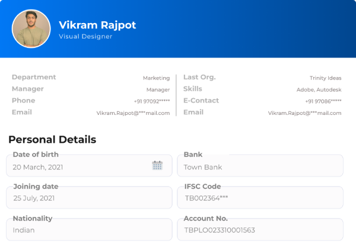The image size is (356, 250).
Task: Focus the Bank field showing Town Bank
Action: [x=260, y=166]
